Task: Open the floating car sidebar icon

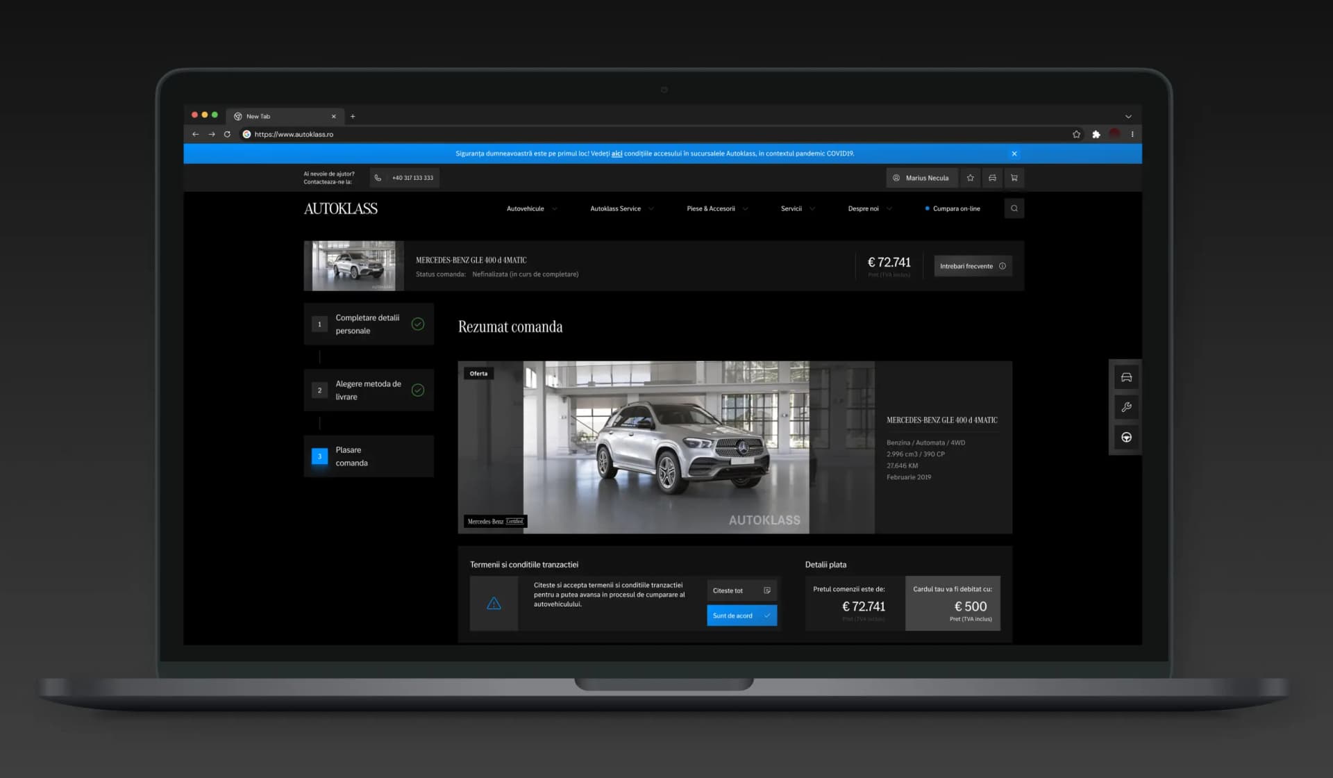Action: click(1126, 378)
